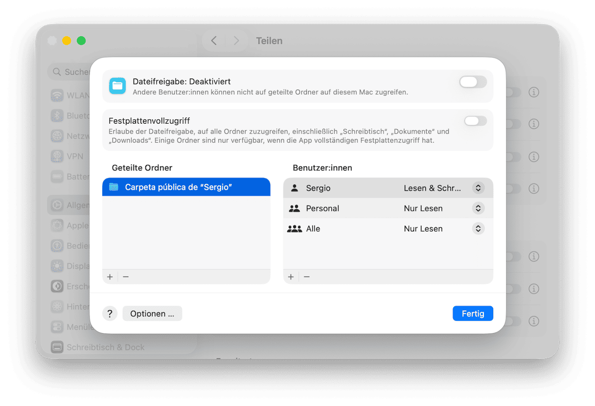Click "Nur Lesen" permission for Alle
The image size is (595, 406).
(x=423, y=228)
